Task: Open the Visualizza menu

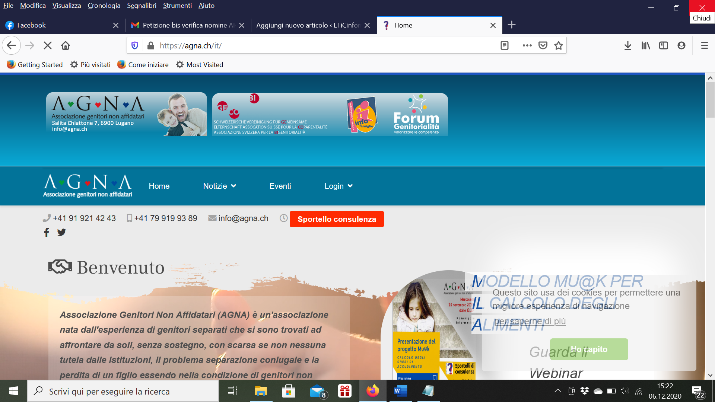Action: coord(67,6)
